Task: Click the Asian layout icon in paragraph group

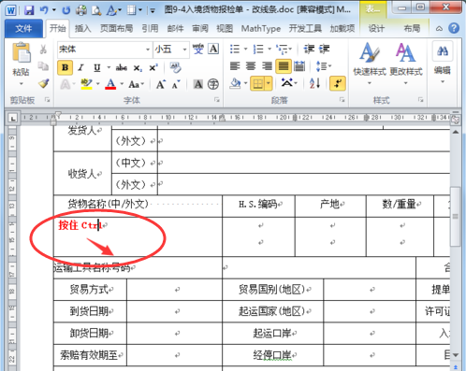Action: pos(287,83)
